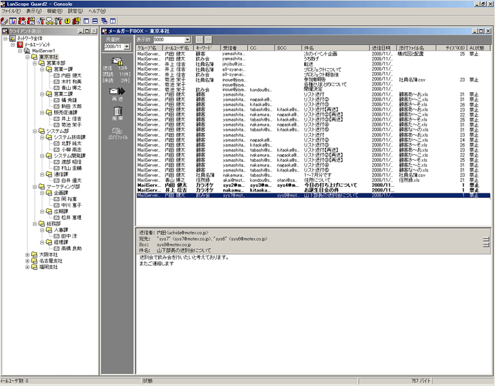495x386 pixels.
Task: Click the red figures with yellow warning toolbar icon
Action: (76, 21)
